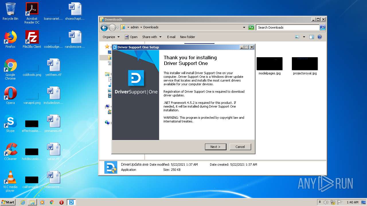
Task: Select effectsaske file on desktop
Action: tap(32, 125)
